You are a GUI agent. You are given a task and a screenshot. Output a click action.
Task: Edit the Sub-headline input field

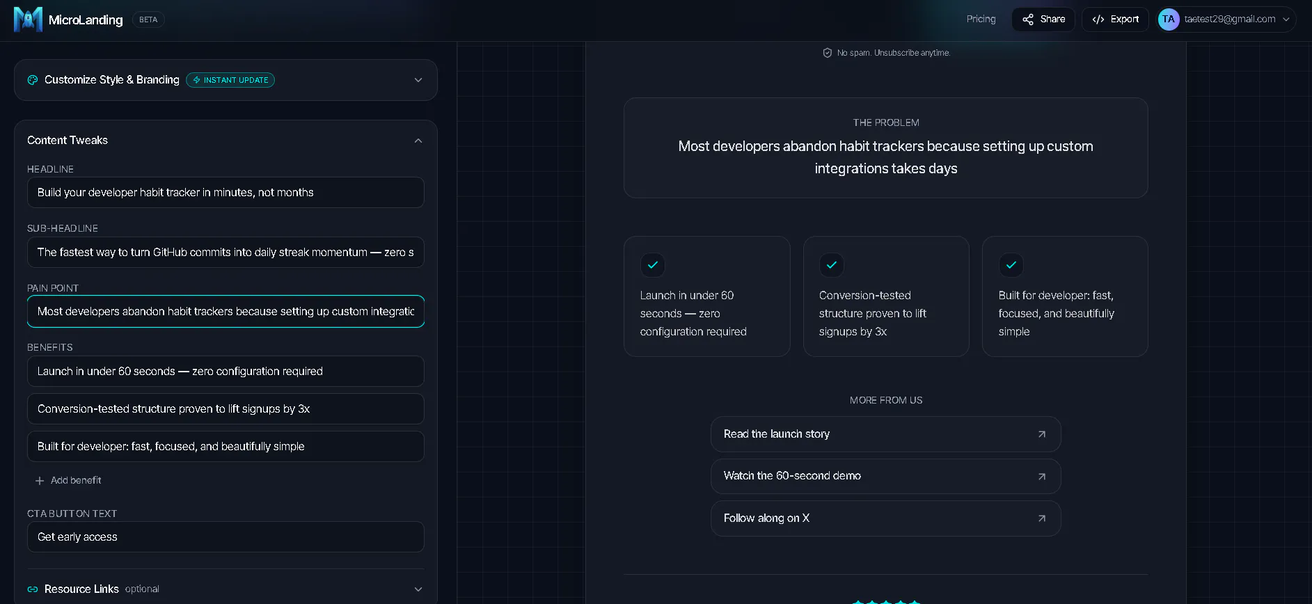226,253
